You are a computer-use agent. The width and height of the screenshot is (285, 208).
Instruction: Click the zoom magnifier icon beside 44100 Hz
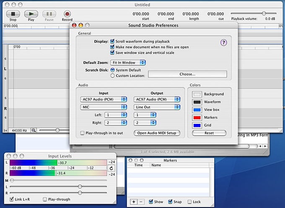(x=34, y=130)
